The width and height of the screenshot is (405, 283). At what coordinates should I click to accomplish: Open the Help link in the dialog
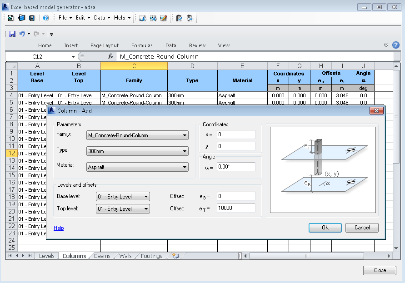coord(59,228)
